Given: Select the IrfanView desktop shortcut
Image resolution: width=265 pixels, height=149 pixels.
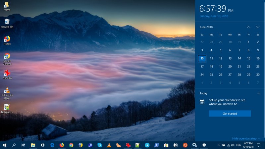Looking at the screenshot, I should tap(7, 74).
